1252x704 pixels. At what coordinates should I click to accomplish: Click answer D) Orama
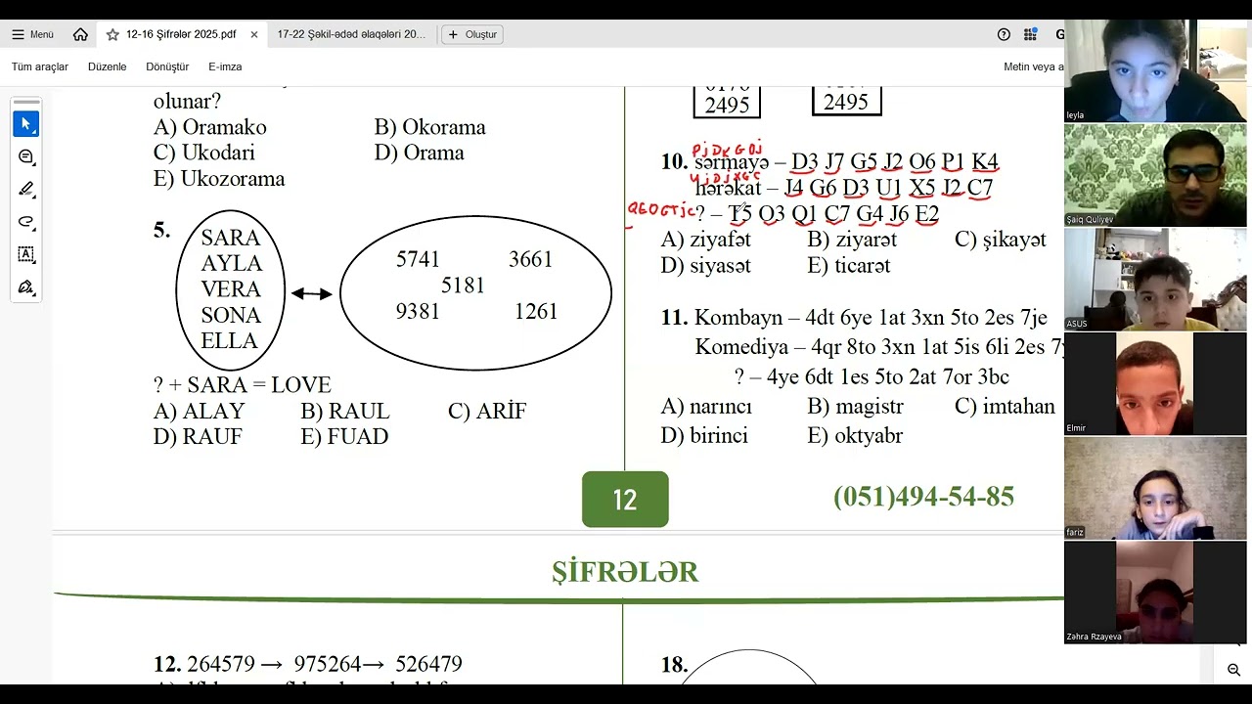(419, 153)
